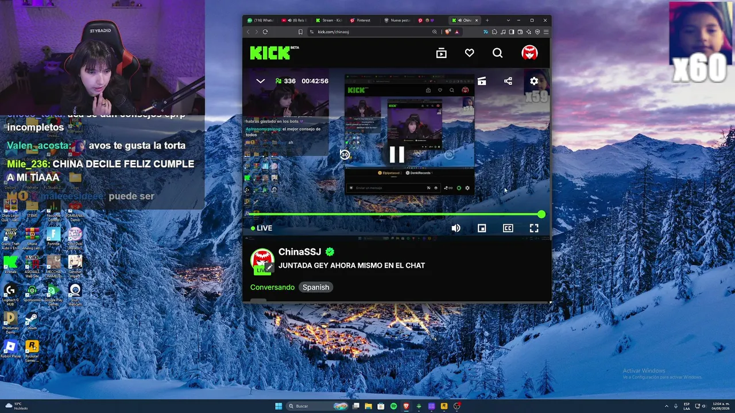Open File Explorer from the taskbar

(368, 406)
